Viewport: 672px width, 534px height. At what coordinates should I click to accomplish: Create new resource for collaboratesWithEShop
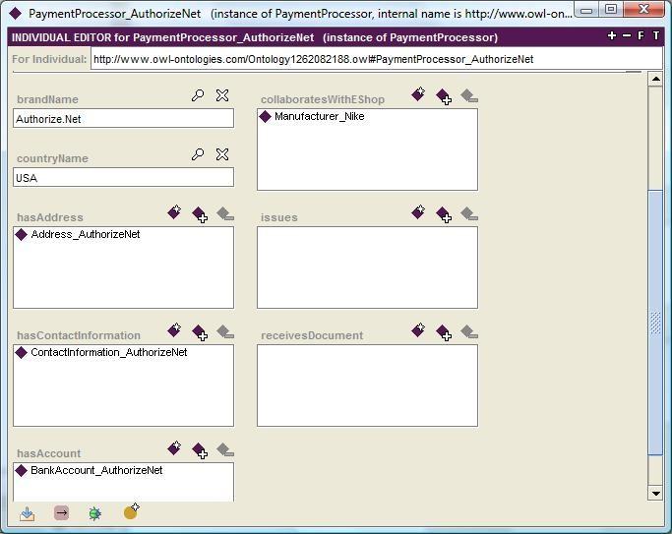coord(418,93)
